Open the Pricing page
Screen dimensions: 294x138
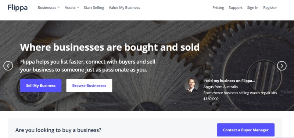(x=218, y=8)
